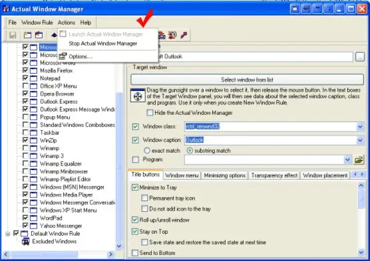Click the purple key registration toolbar icon
Screen dimensions: 370x261
pyautogui.click(x=184, y=35)
